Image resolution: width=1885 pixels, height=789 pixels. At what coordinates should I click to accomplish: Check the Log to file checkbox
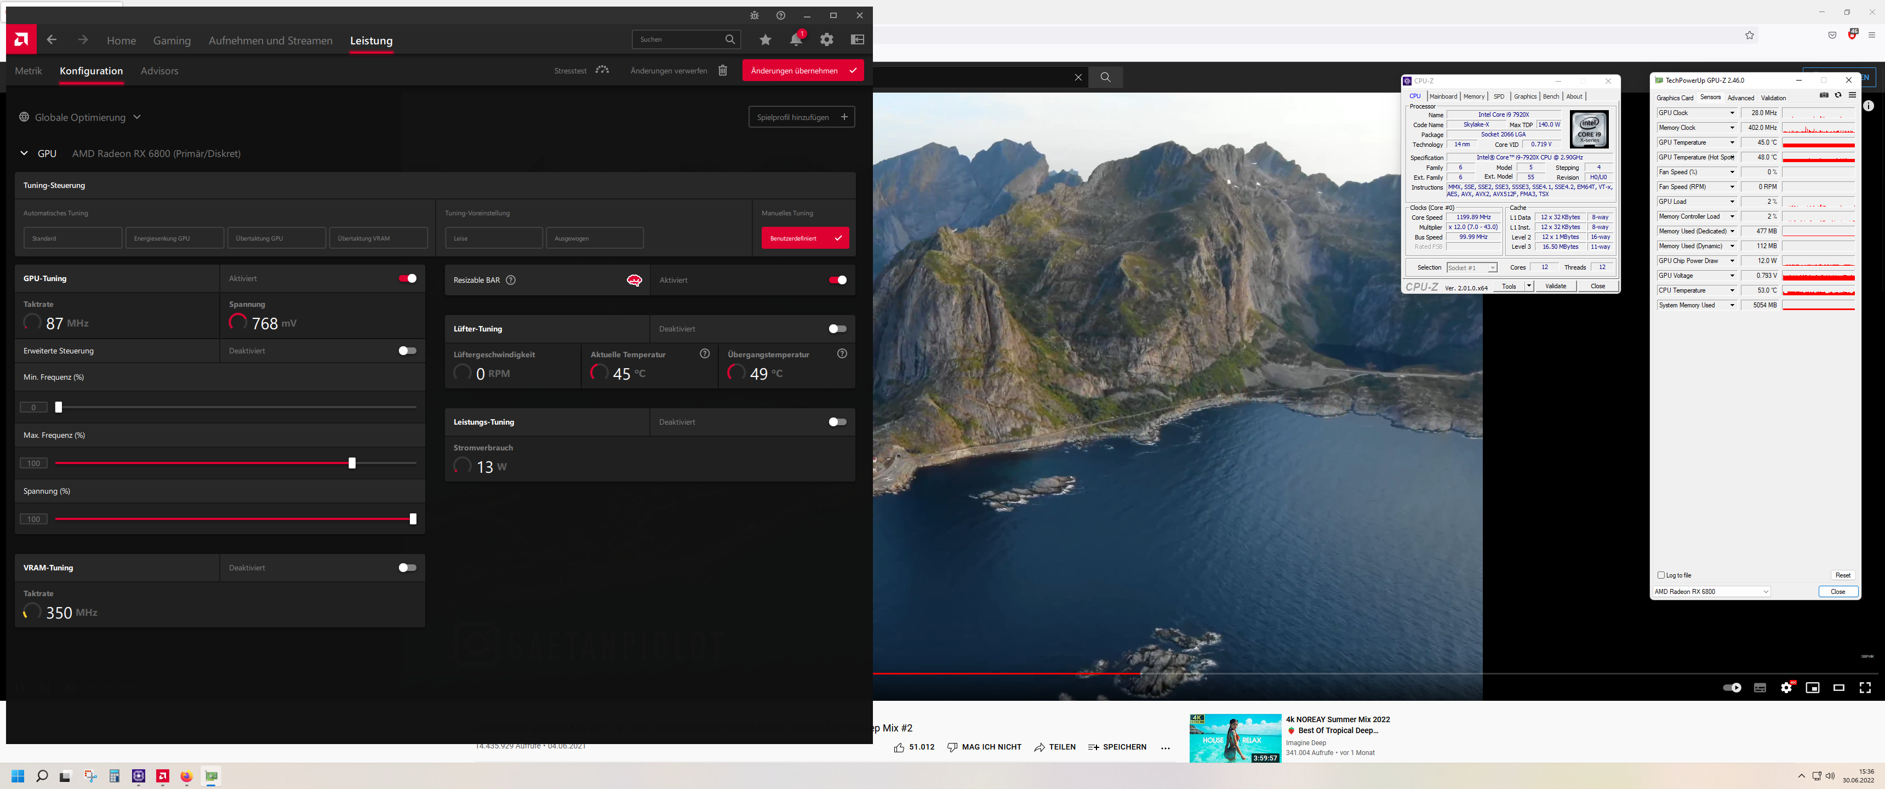(x=1661, y=575)
